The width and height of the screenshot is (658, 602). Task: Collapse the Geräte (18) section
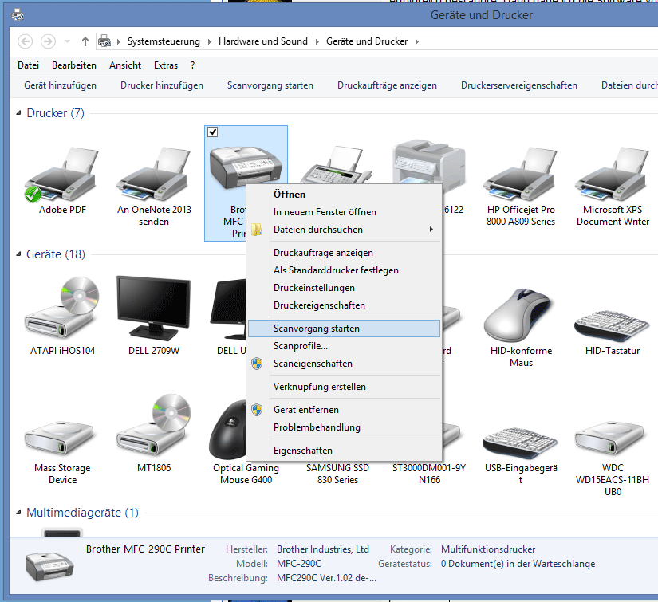[19, 254]
